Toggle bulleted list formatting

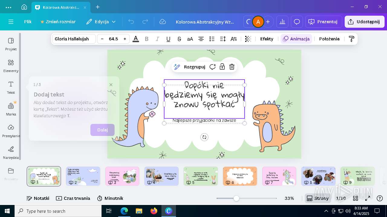212,39
